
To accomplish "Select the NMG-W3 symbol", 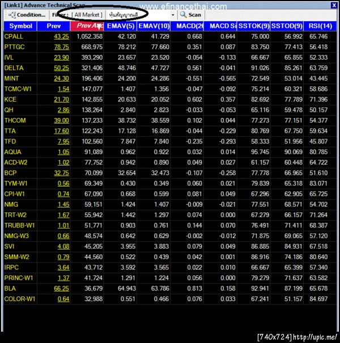I will pos(16,236).
